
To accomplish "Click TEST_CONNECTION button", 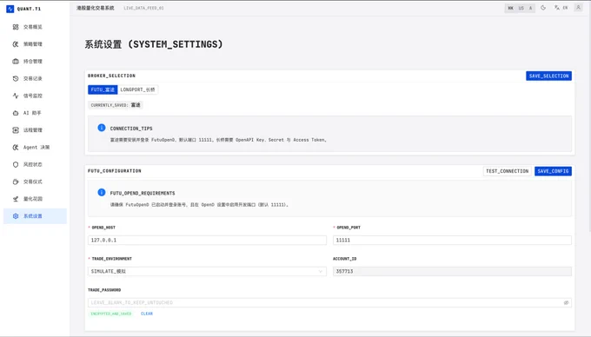I will point(508,171).
